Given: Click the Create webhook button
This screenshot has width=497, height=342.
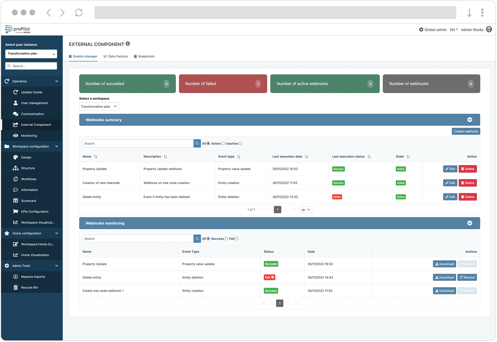Looking at the screenshot, I should click(466, 131).
